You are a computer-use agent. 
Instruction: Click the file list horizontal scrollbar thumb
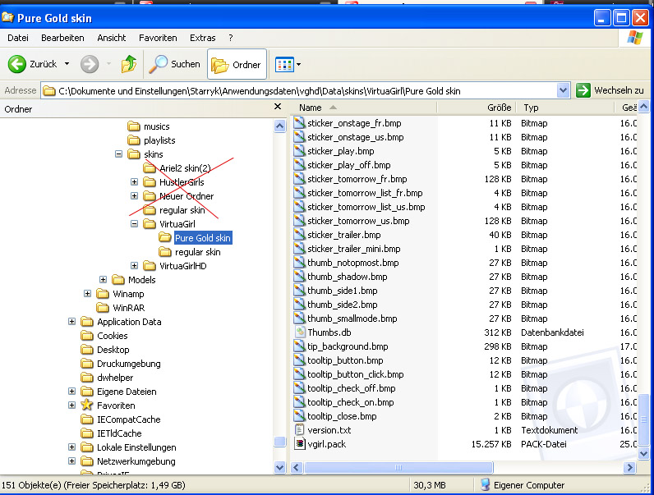click(398, 468)
